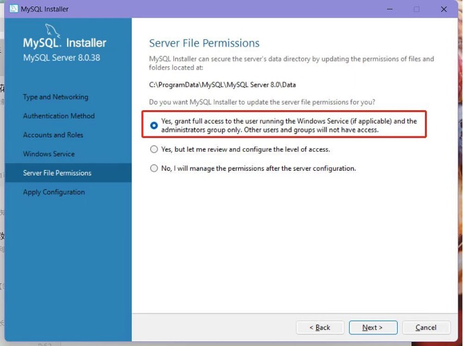Open the Windows Service step
The height and width of the screenshot is (346, 463).
pos(49,154)
